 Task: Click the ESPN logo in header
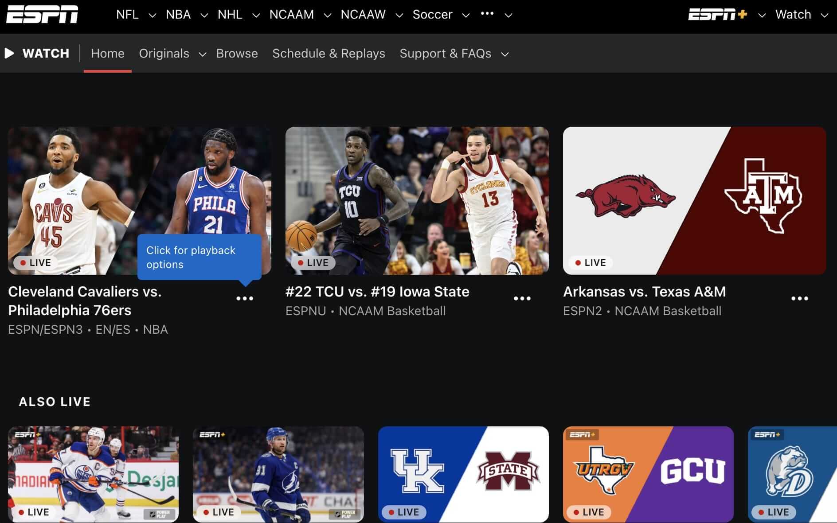42,14
